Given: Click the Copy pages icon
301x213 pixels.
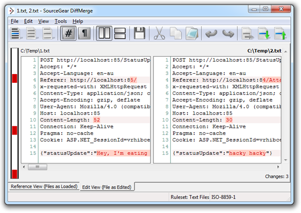Looking at the screenshot, I should pyautogui.click(x=176, y=33).
